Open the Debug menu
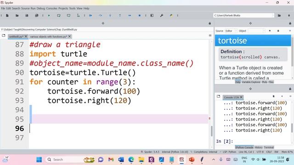This screenshot has width=294, height=165. [41, 8]
